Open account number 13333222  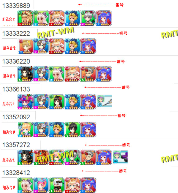coord(16,34)
